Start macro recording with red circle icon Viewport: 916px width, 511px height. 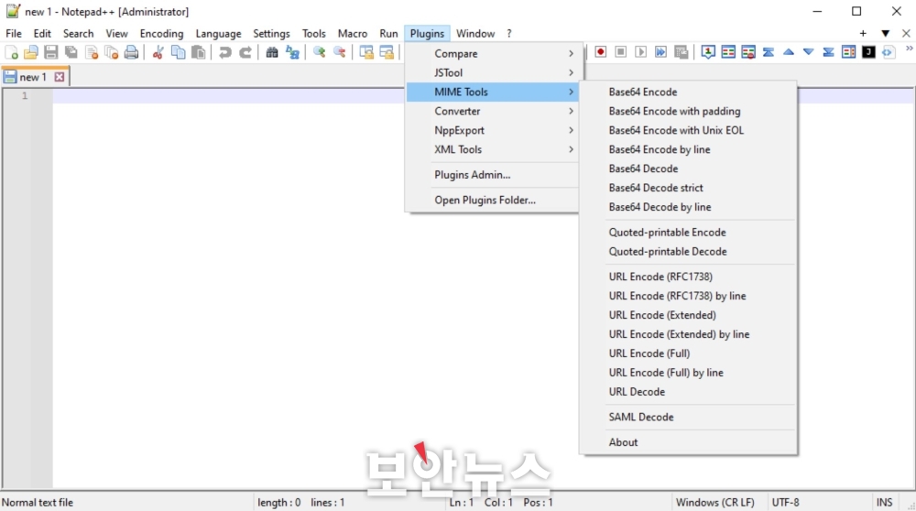(601, 52)
